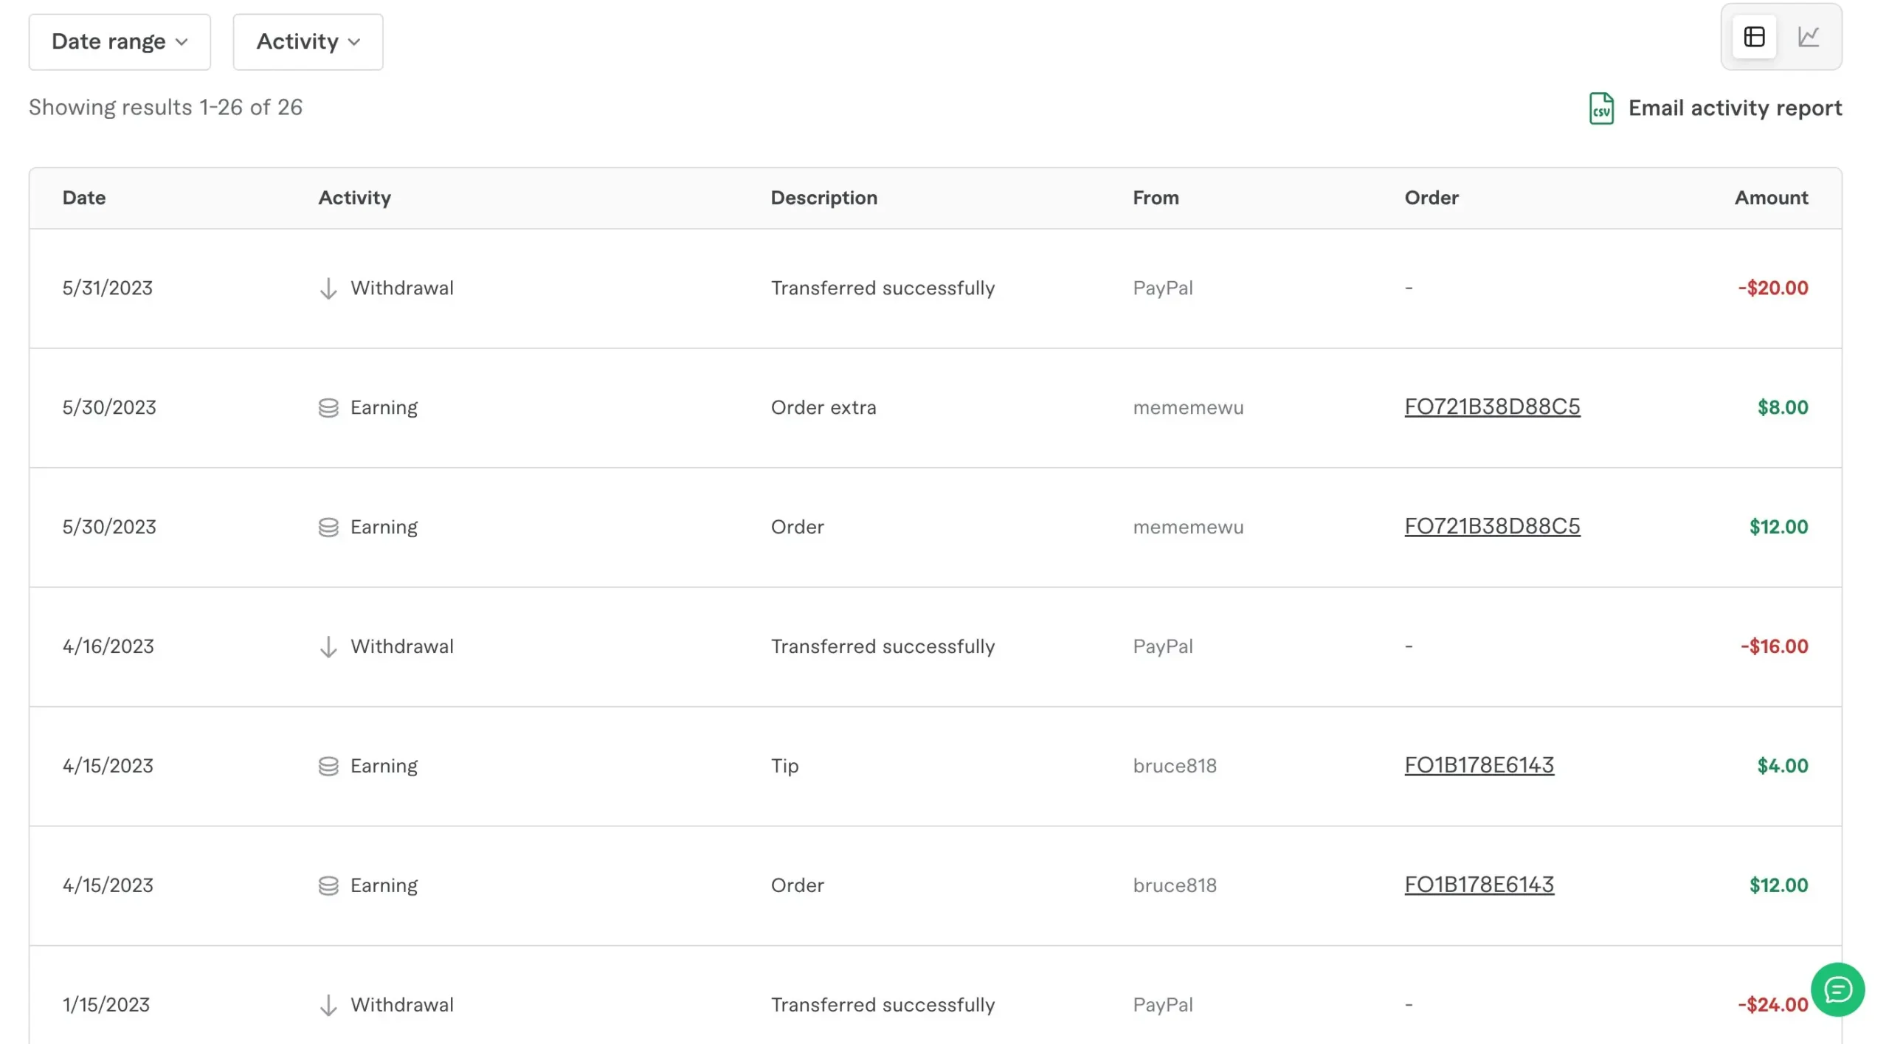Click mememewu in Order extra row
This screenshot has width=1889, height=1044.
click(x=1188, y=407)
